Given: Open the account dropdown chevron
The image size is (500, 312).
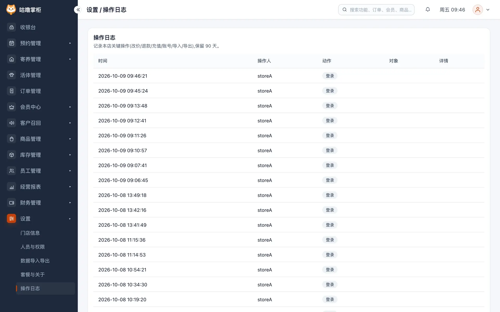Looking at the screenshot, I should tap(488, 10).
